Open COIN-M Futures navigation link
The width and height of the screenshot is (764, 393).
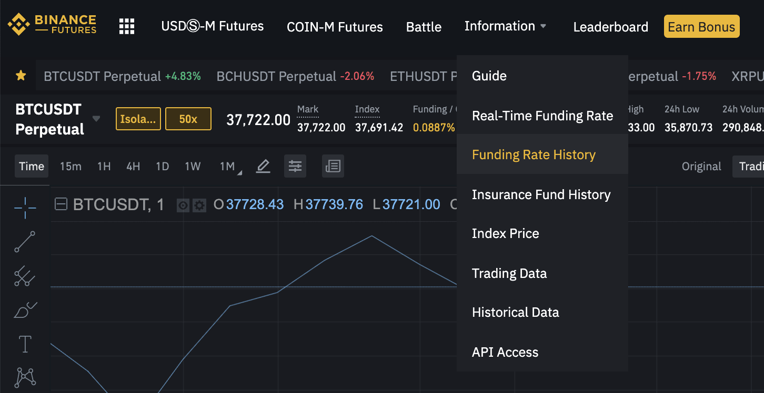(335, 27)
